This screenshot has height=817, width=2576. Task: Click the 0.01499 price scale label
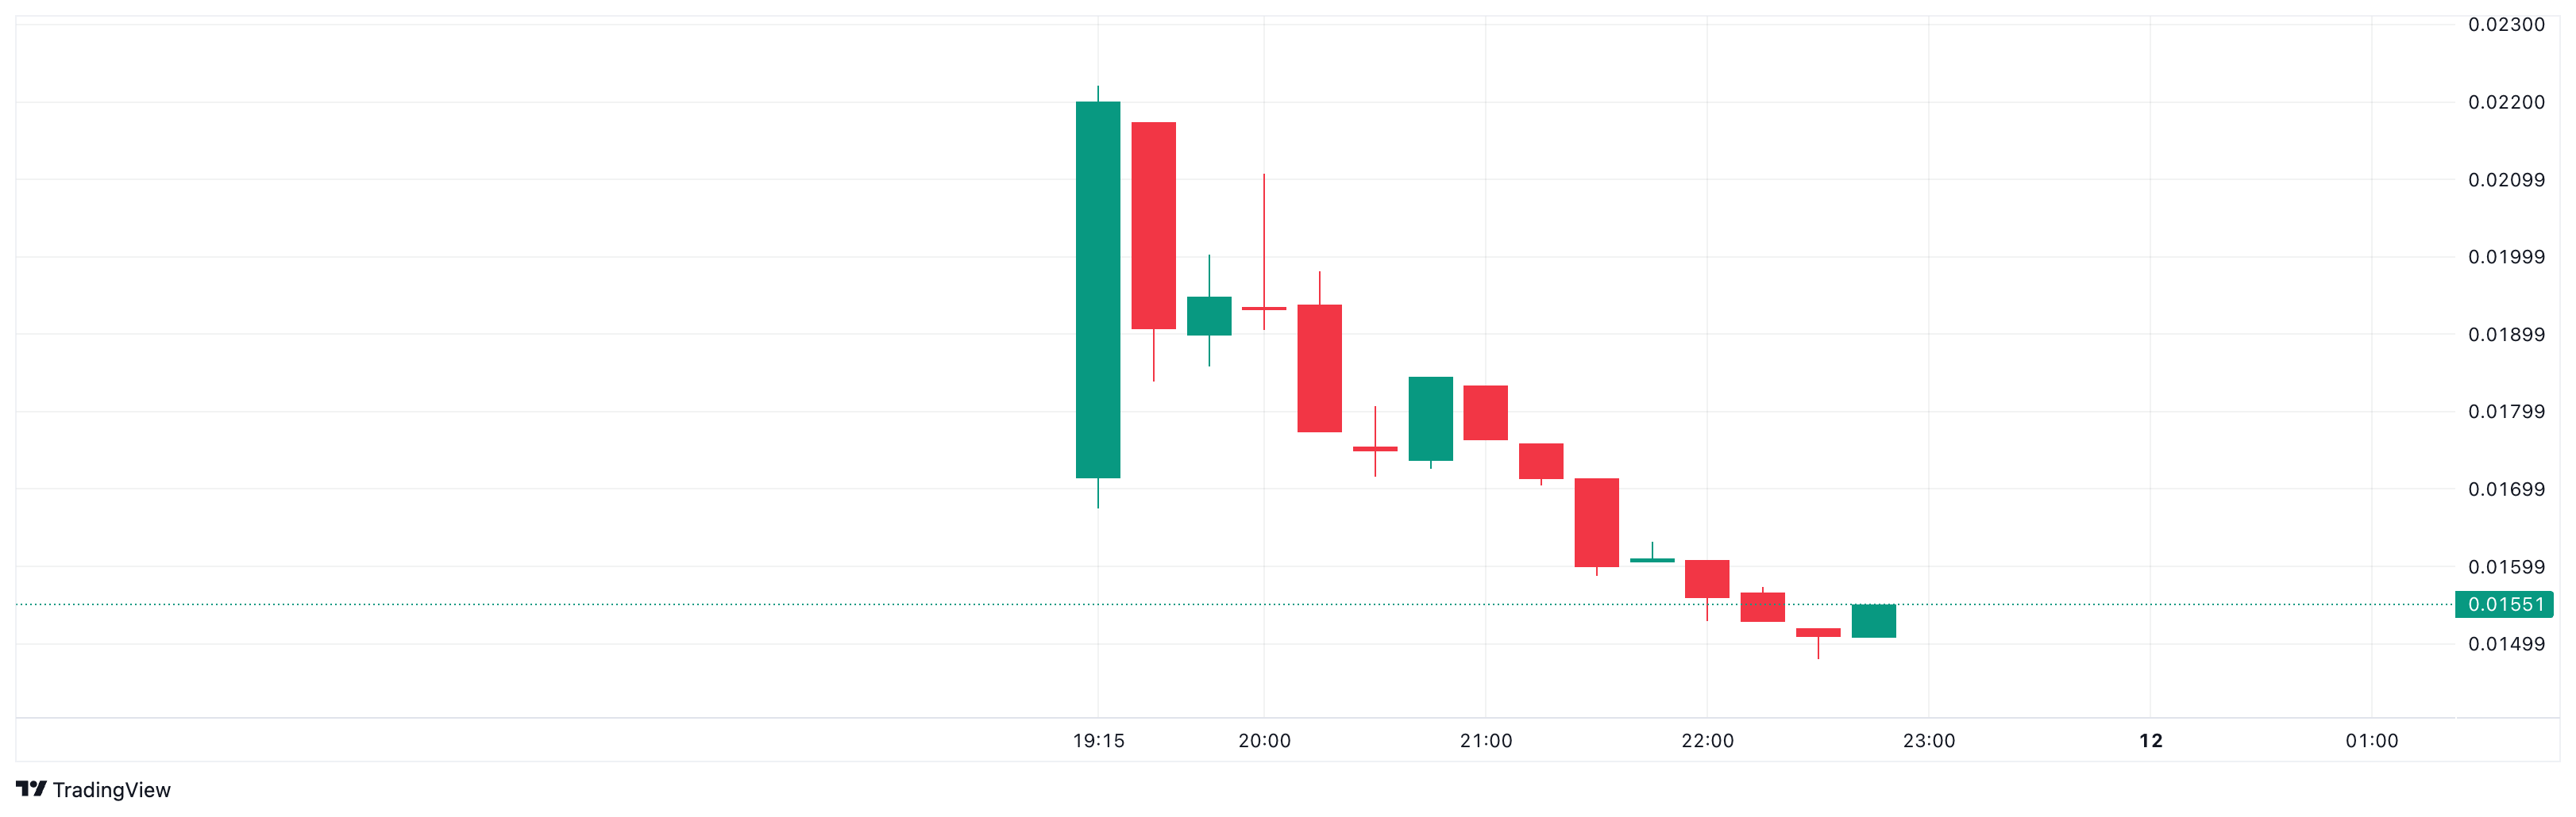pos(2506,644)
